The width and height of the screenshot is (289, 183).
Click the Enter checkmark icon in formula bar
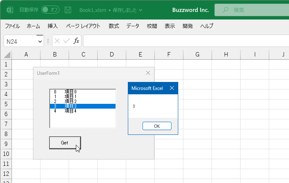(x=67, y=41)
